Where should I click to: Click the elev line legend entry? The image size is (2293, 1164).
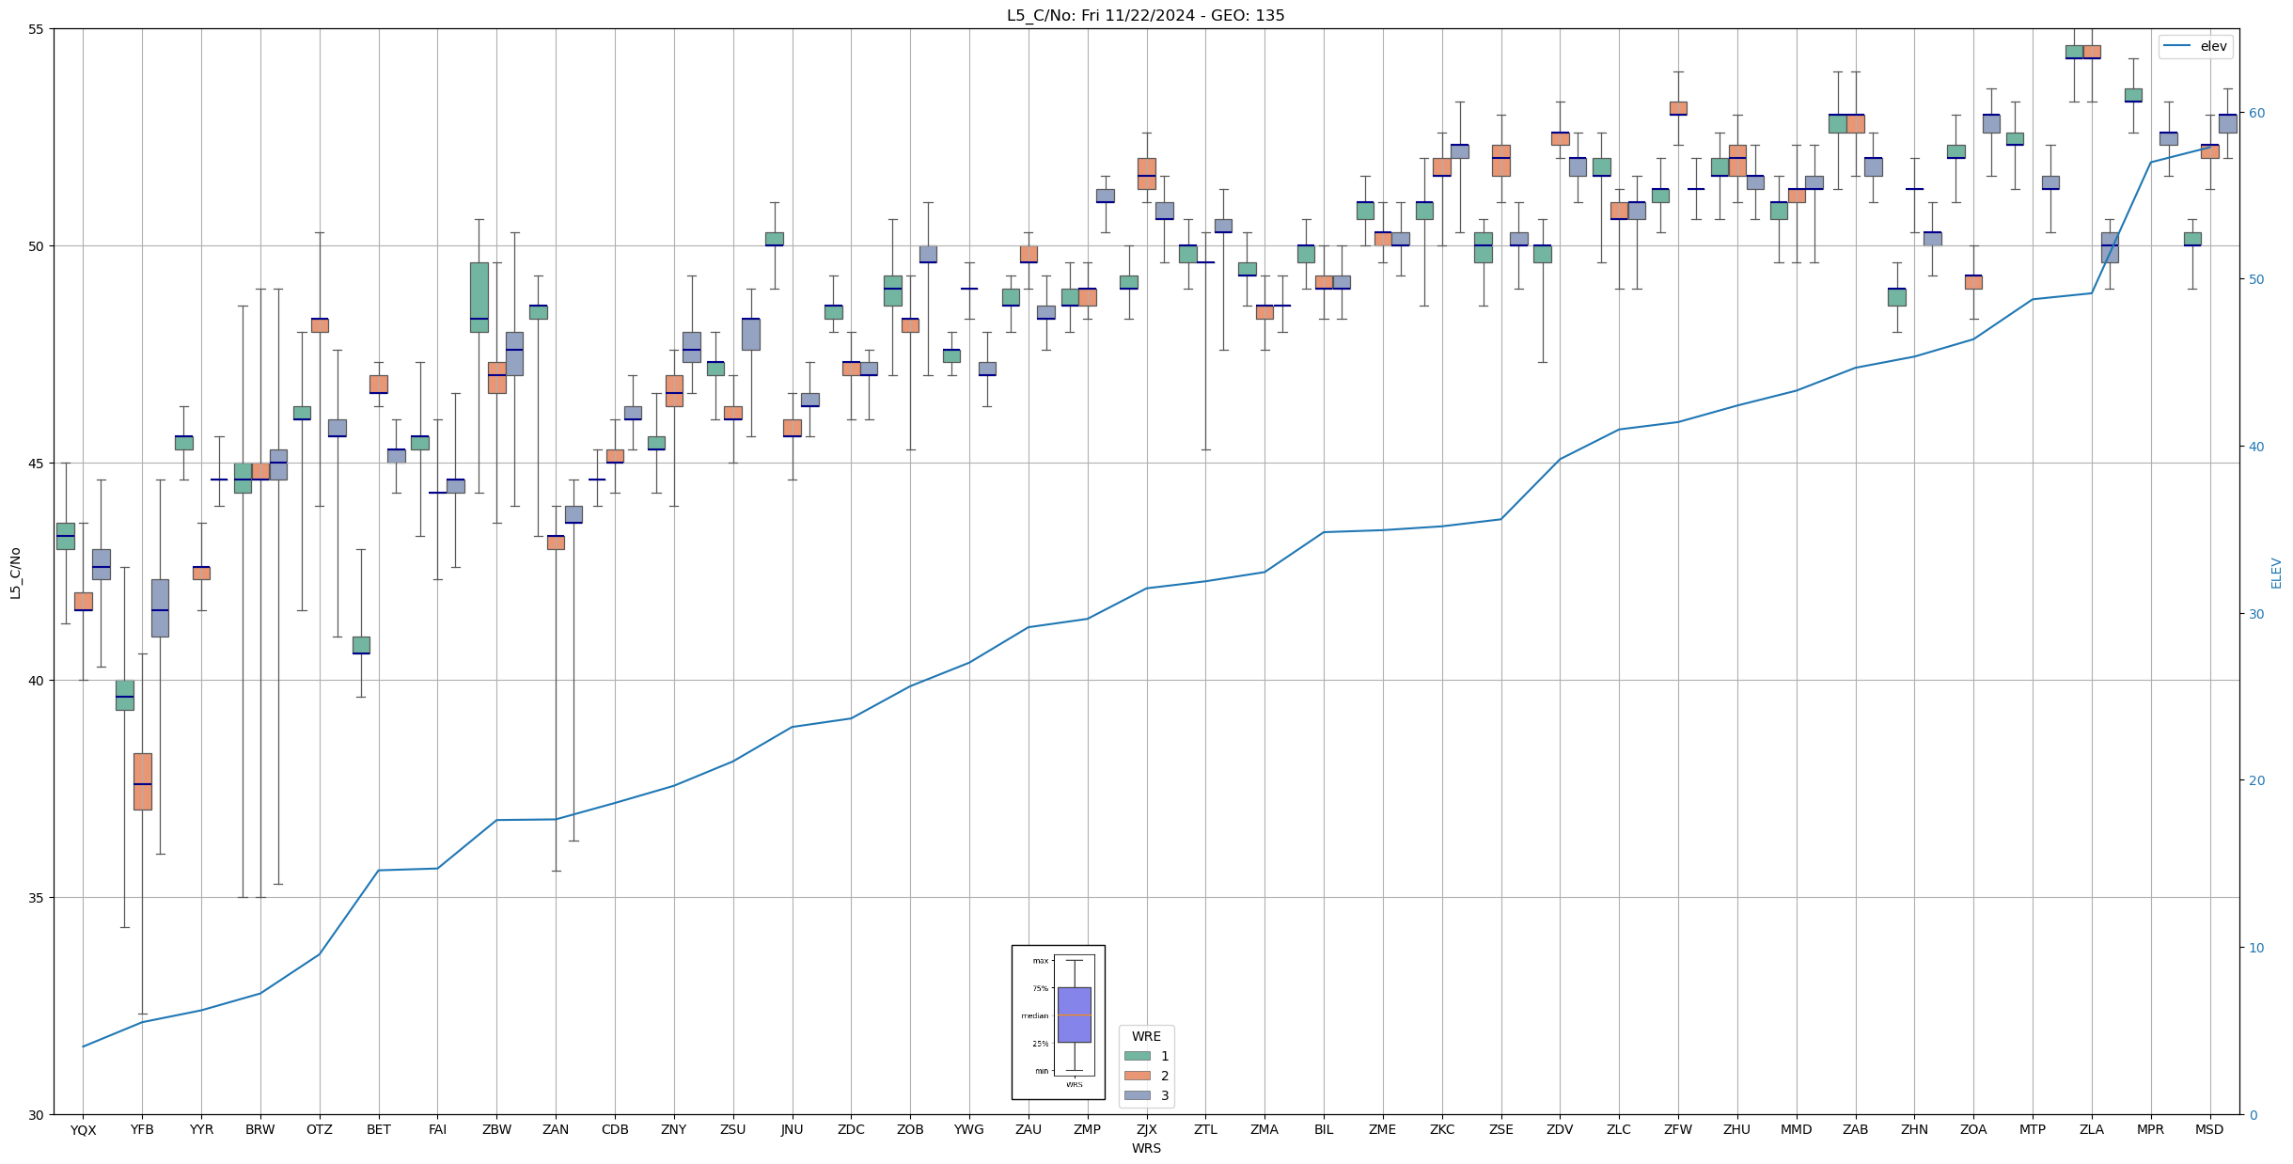click(2194, 46)
